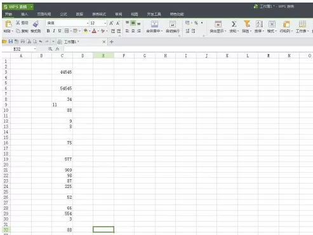Toggle vertical middle alignment button
The height and width of the screenshot is (235, 313).
133,23
